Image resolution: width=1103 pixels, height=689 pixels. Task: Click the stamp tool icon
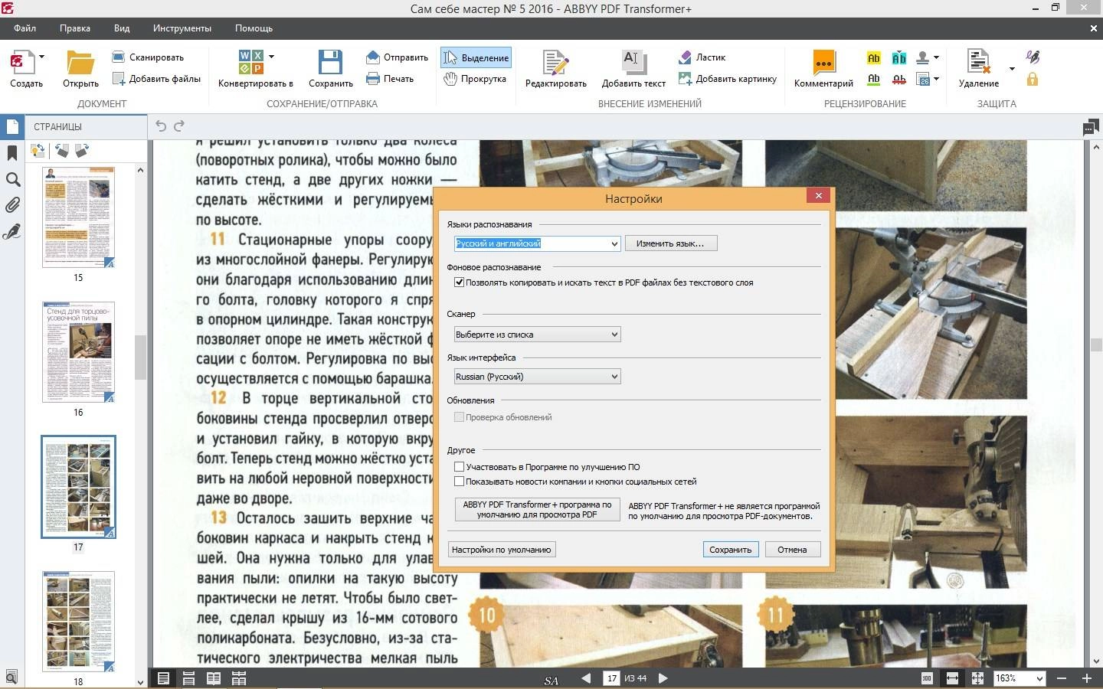point(923,57)
